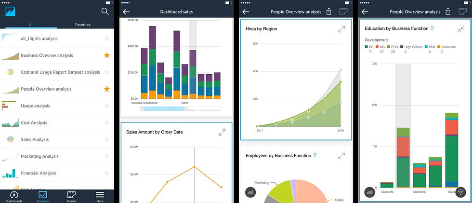Open stories icon on Education by Business Function screen
The width and height of the screenshot is (472, 203).
[x=463, y=12]
